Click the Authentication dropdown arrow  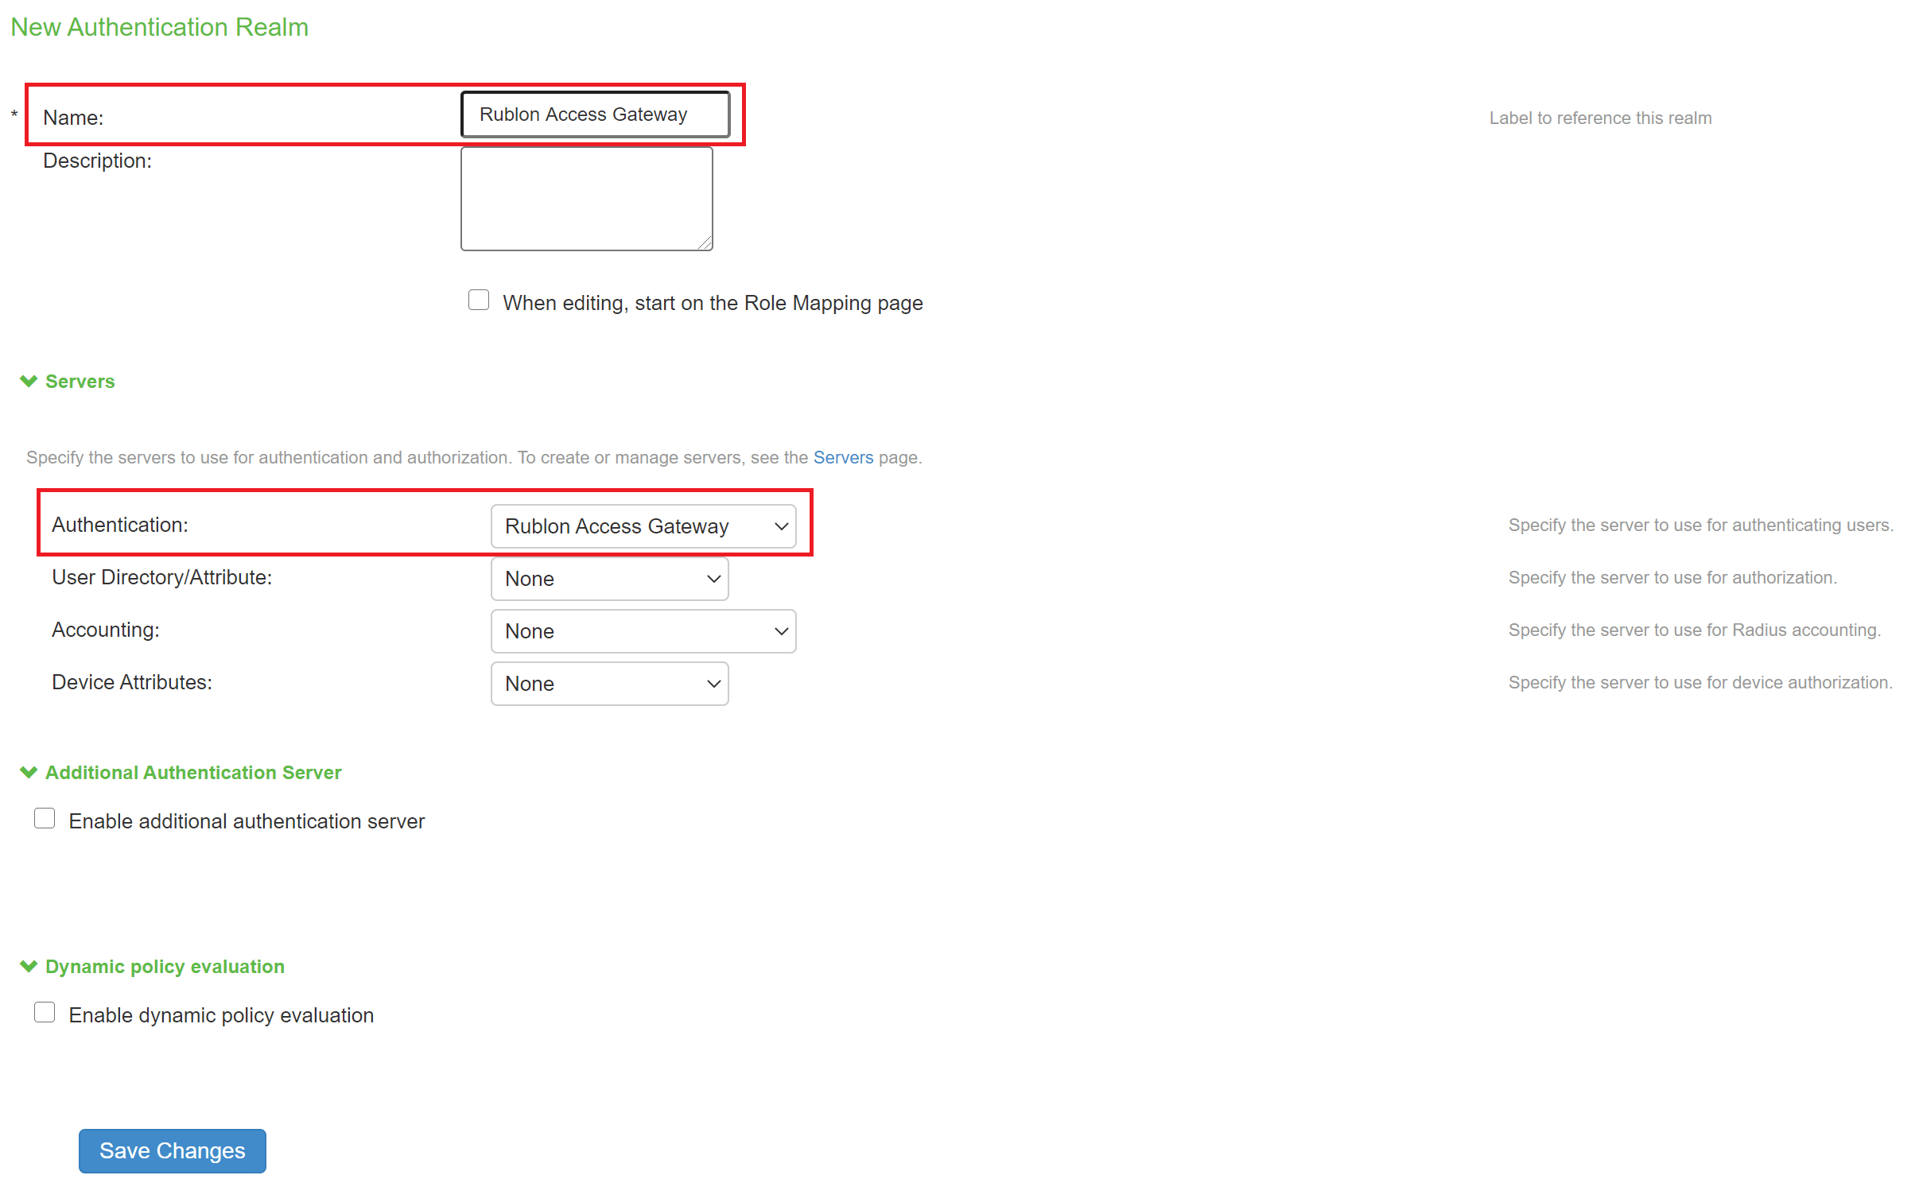(781, 526)
